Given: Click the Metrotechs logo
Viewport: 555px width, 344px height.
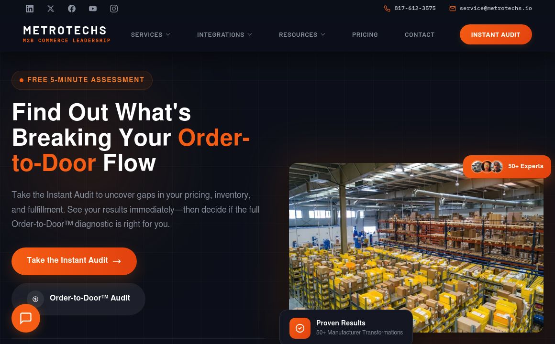Looking at the screenshot, I should tap(67, 34).
